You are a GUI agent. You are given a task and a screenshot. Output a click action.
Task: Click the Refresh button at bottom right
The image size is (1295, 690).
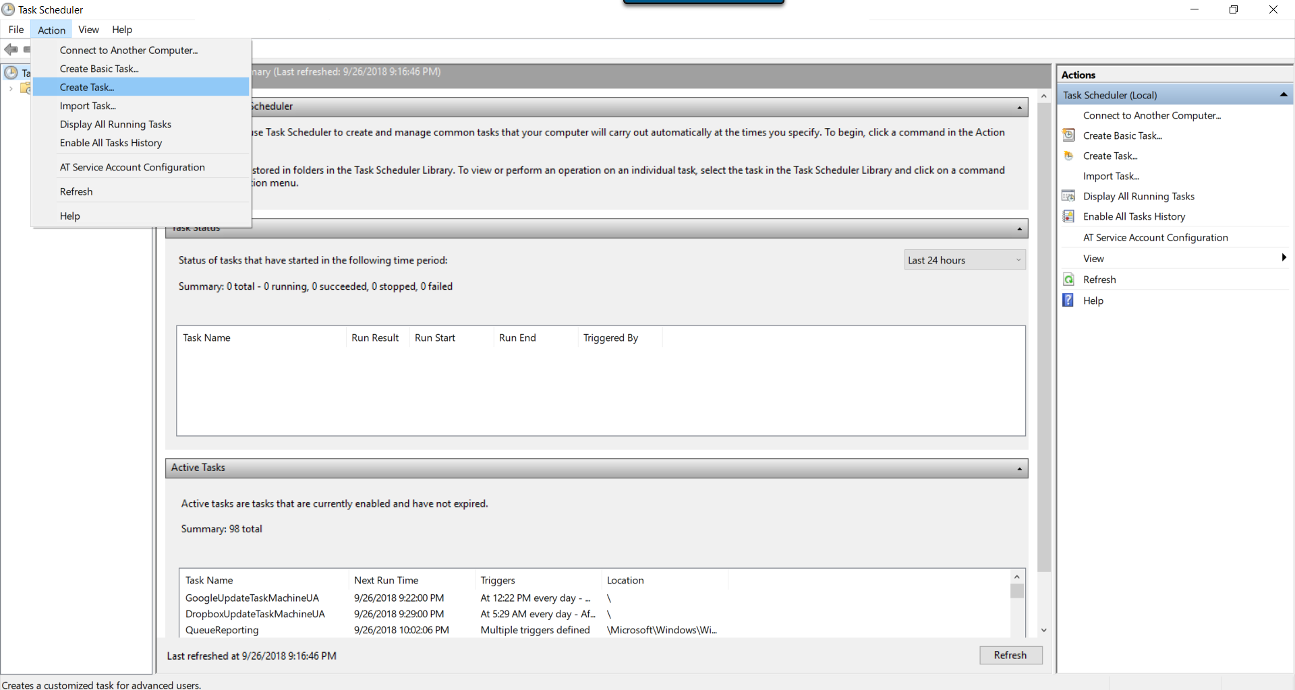point(1010,655)
